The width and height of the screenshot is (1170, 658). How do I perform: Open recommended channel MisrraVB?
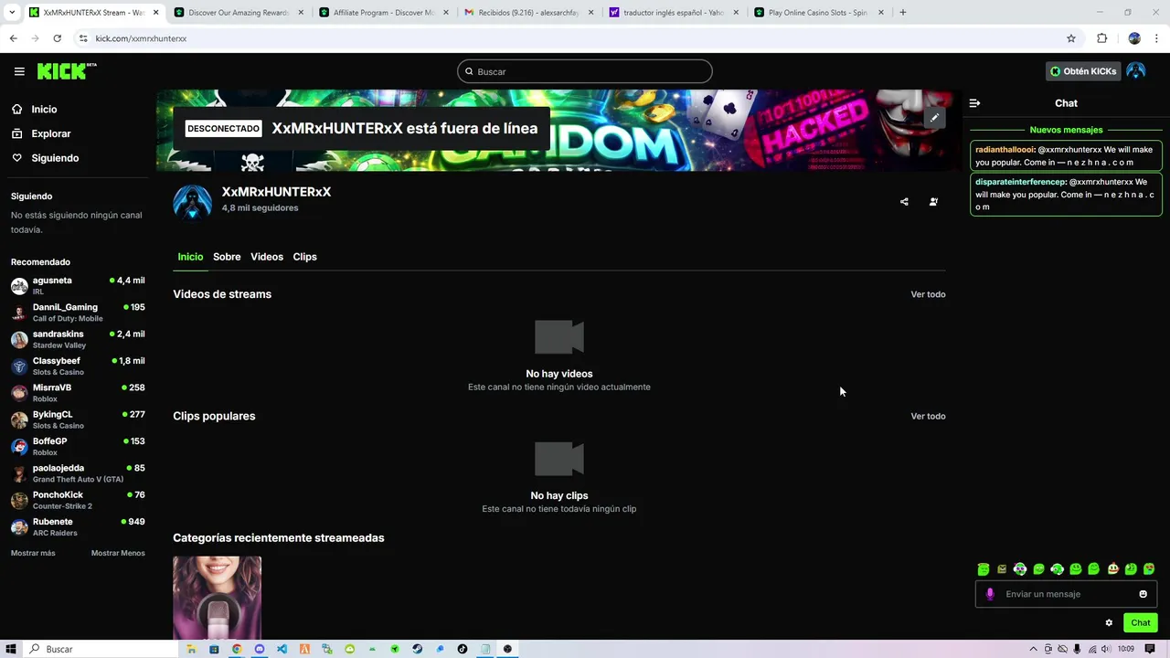pyautogui.click(x=78, y=392)
